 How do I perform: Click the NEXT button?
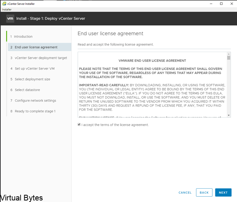click(x=223, y=193)
